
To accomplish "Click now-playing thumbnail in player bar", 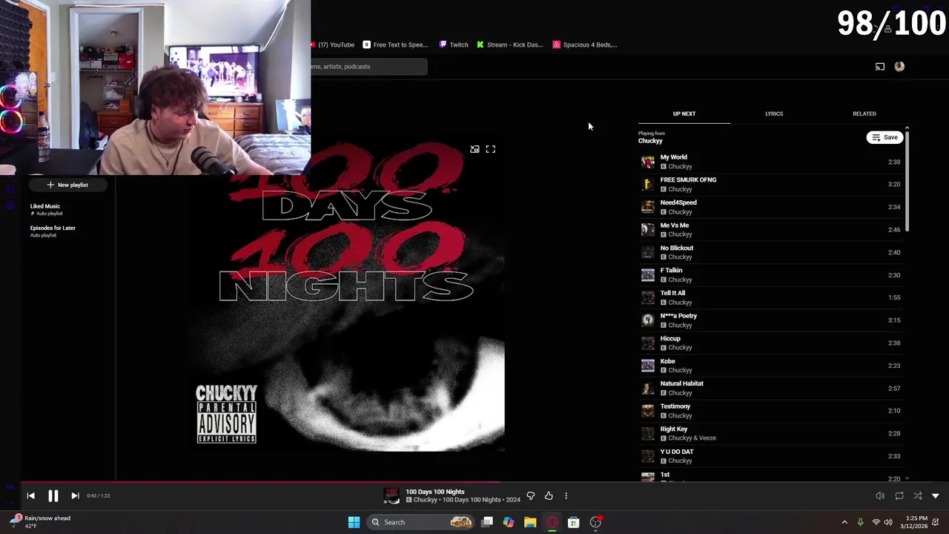I will tap(391, 495).
